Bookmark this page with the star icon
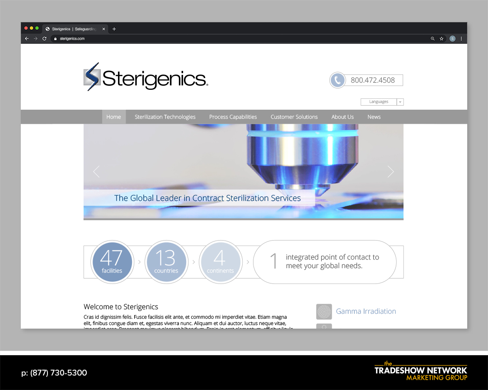Screen dimensions: 488x390 coord(441,38)
